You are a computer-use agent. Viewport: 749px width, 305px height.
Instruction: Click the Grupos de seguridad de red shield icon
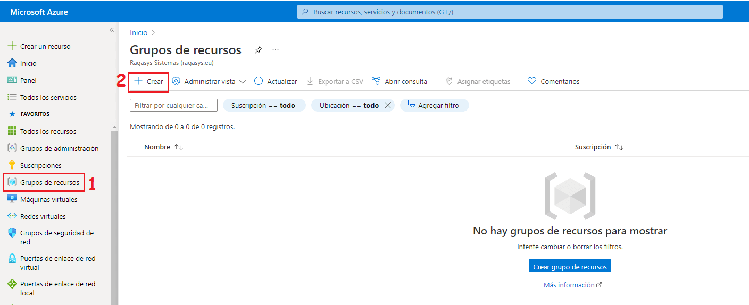click(12, 233)
